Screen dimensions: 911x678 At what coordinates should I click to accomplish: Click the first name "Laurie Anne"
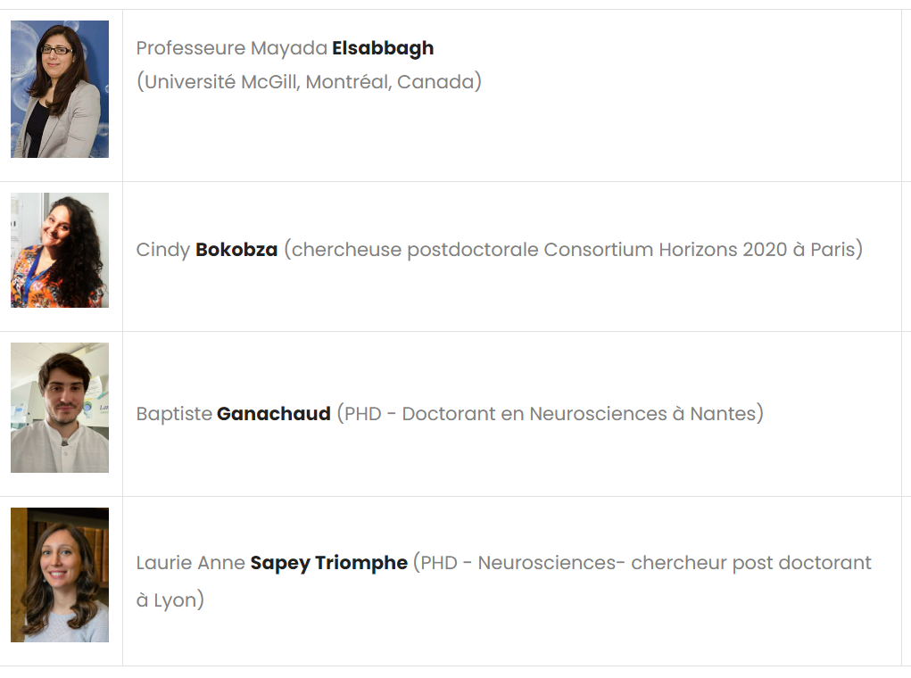pyautogui.click(x=190, y=563)
